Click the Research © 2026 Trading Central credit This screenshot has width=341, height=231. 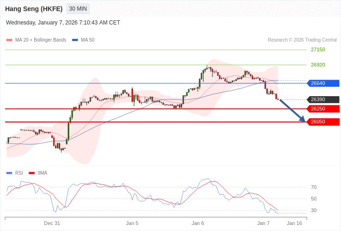click(302, 40)
